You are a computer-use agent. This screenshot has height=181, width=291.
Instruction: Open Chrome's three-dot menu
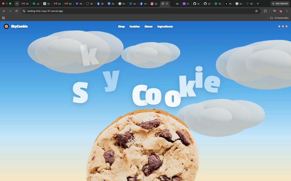[287, 11]
